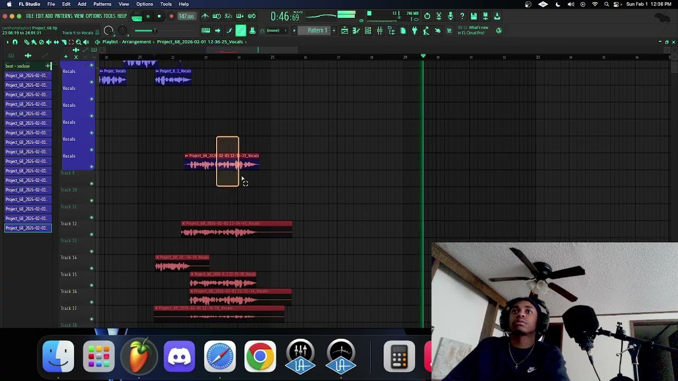Click the help question mark icon
678x381 pixels.
[462, 16]
